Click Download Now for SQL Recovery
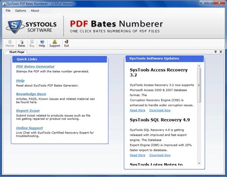 tap(160, 155)
